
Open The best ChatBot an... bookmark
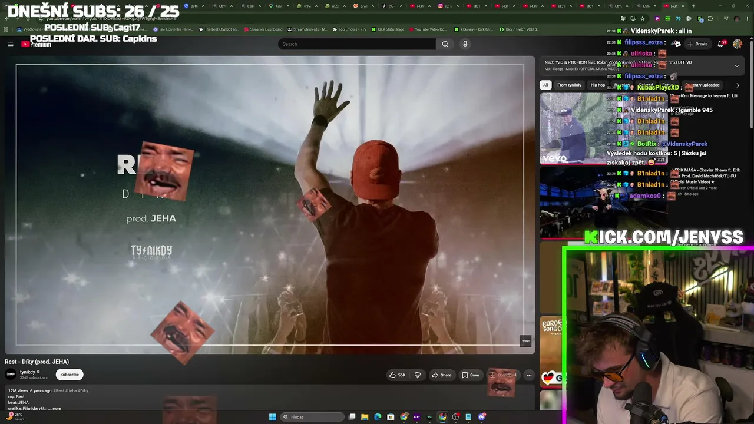[x=219, y=29]
